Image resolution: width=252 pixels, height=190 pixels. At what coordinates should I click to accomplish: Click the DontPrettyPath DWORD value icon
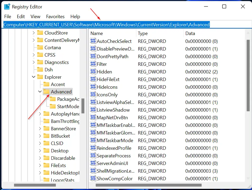[x=93, y=56]
